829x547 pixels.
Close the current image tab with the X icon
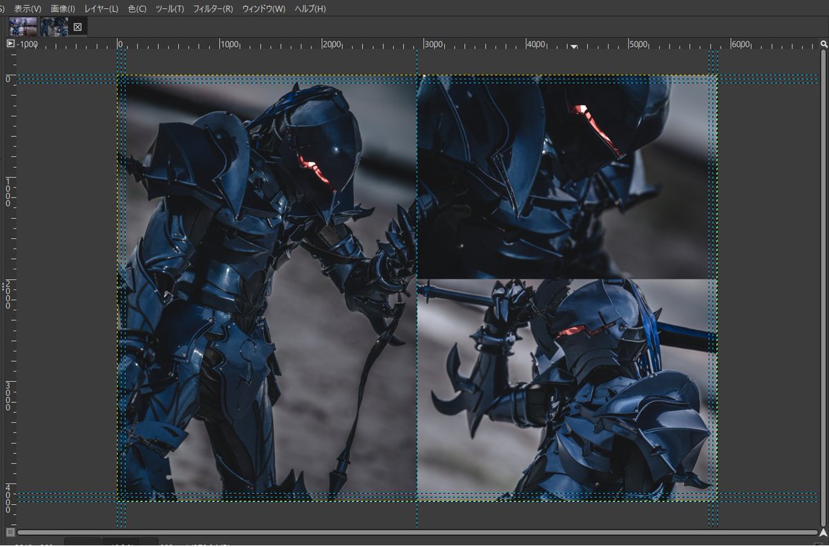click(77, 27)
